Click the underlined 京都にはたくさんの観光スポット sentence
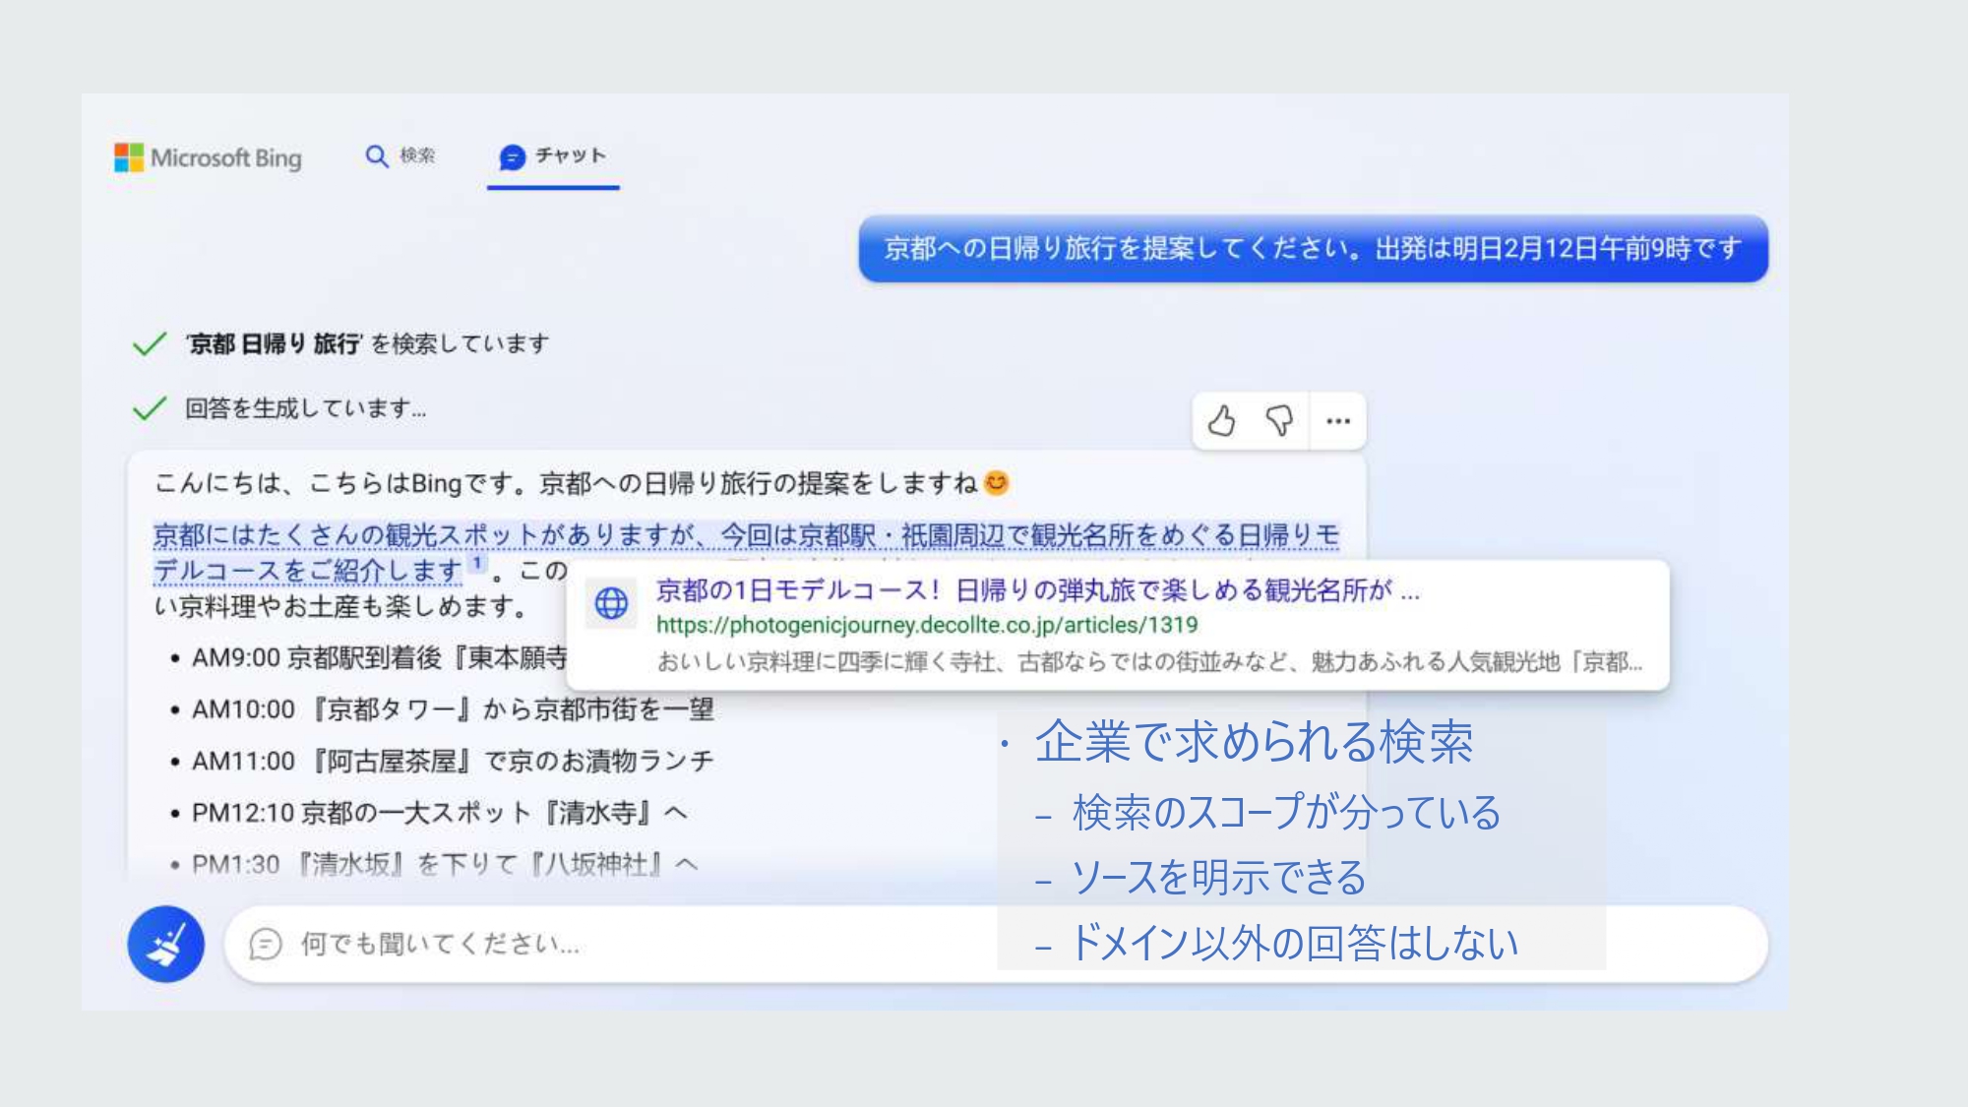Viewport: 1968px width, 1107px height. click(746, 552)
